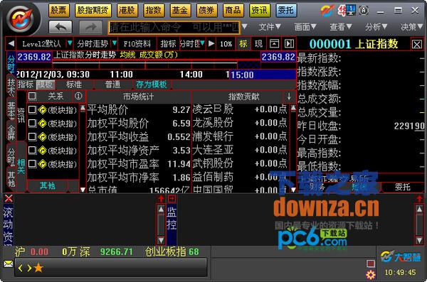Image resolution: width=427 pixels, height=282 pixels.
Task: Click the blue 委托 top button
Action: [x=286, y=11]
